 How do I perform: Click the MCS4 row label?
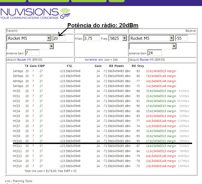tap(16, 111)
